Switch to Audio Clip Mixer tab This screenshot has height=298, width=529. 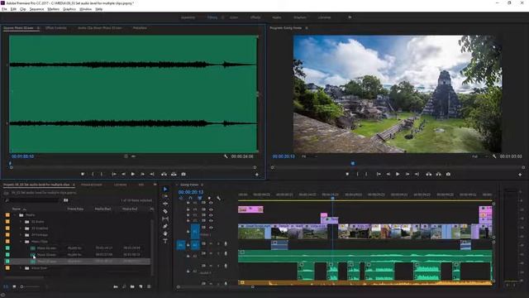click(99, 28)
